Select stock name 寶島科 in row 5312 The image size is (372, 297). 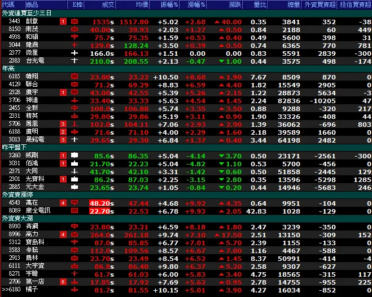(35, 242)
